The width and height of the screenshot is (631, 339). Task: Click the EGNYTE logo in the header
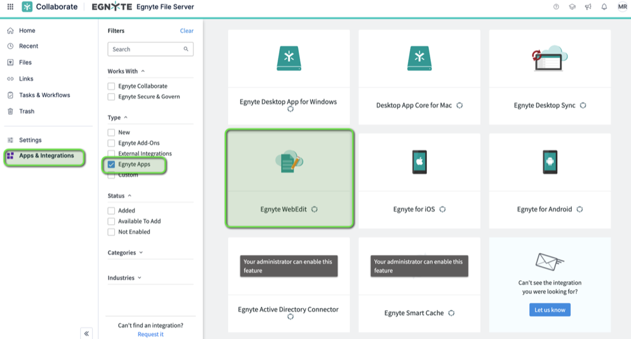[x=112, y=6]
